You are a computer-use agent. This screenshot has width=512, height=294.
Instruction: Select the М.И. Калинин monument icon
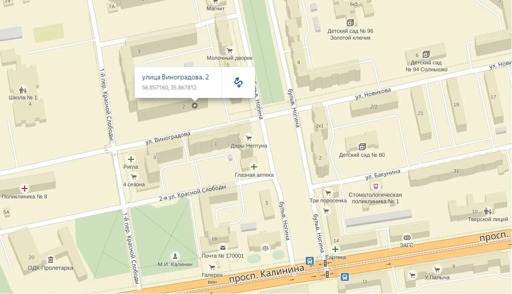(x=175, y=256)
